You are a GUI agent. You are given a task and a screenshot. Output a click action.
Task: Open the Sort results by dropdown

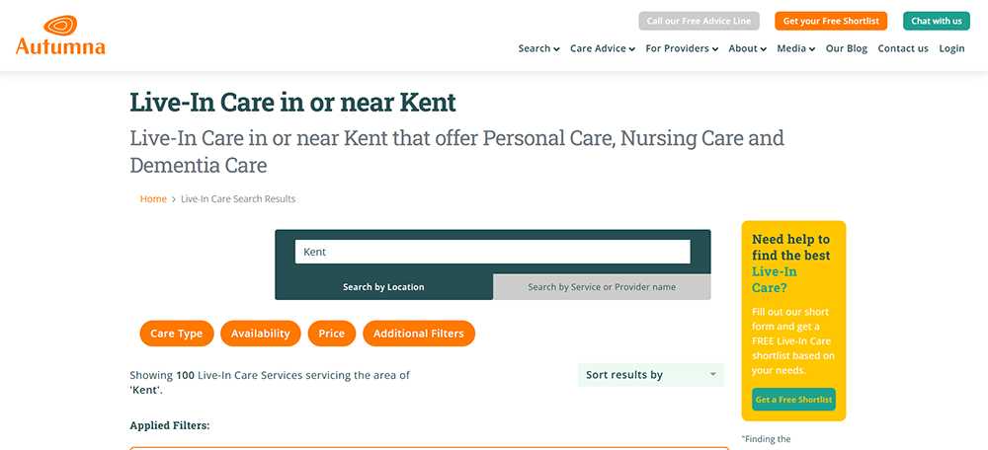coord(650,375)
